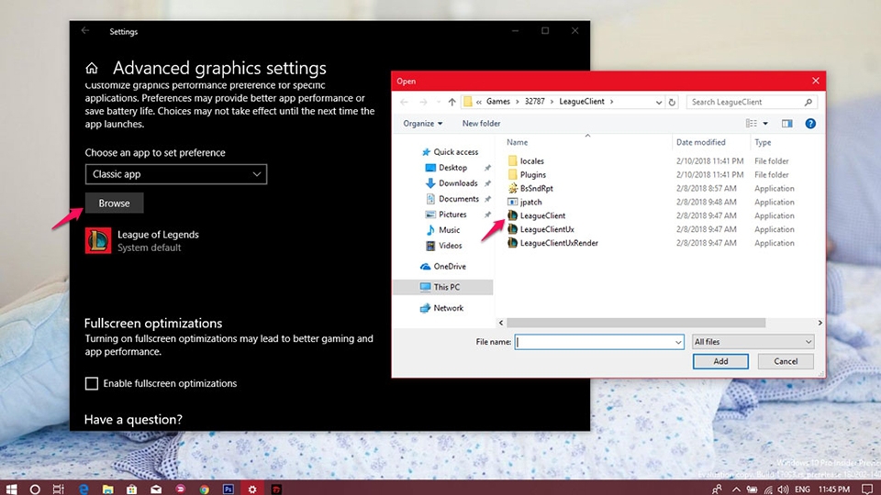Open the view options dropdown arrow
This screenshot has height=495, width=881.
tap(765, 124)
